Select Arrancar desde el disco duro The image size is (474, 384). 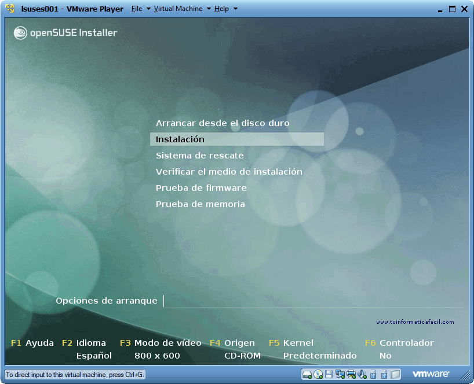pyautogui.click(x=223, y=123)
